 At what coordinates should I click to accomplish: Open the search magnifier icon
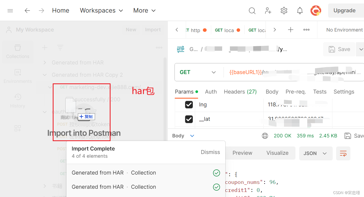click(252, 11)
